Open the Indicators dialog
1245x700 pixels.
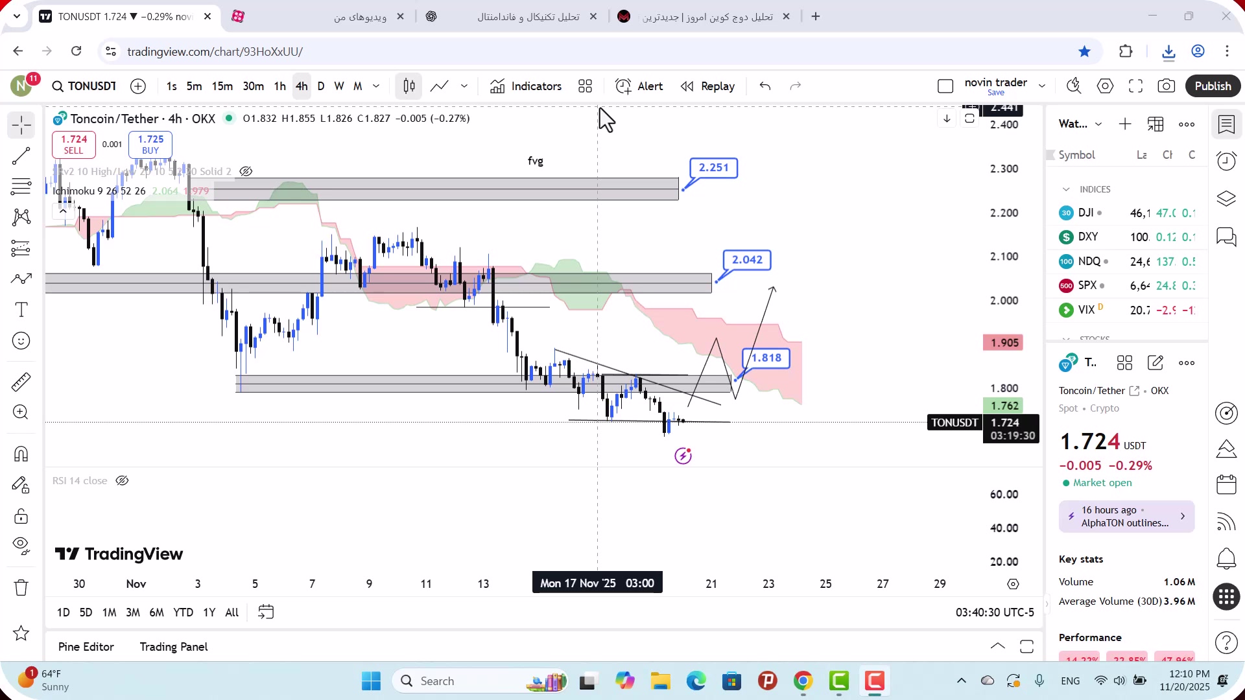click(x=526, y=86)
